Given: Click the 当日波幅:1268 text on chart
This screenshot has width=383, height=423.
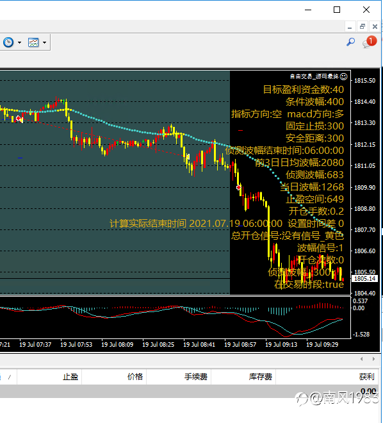Looking at the screenshot, I should 312,187.
